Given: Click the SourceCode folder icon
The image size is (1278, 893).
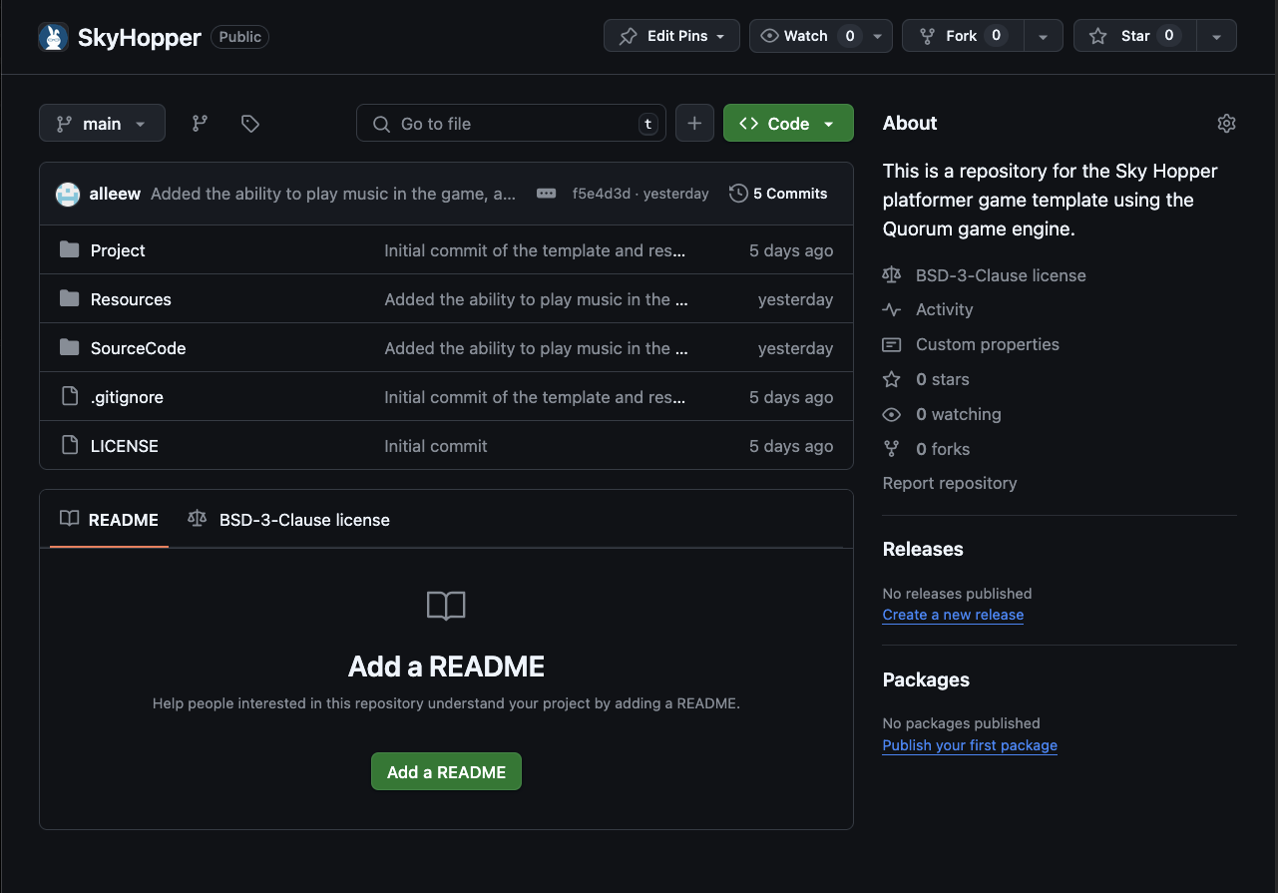Looking at the screenshot, I should tap(69, 347).
